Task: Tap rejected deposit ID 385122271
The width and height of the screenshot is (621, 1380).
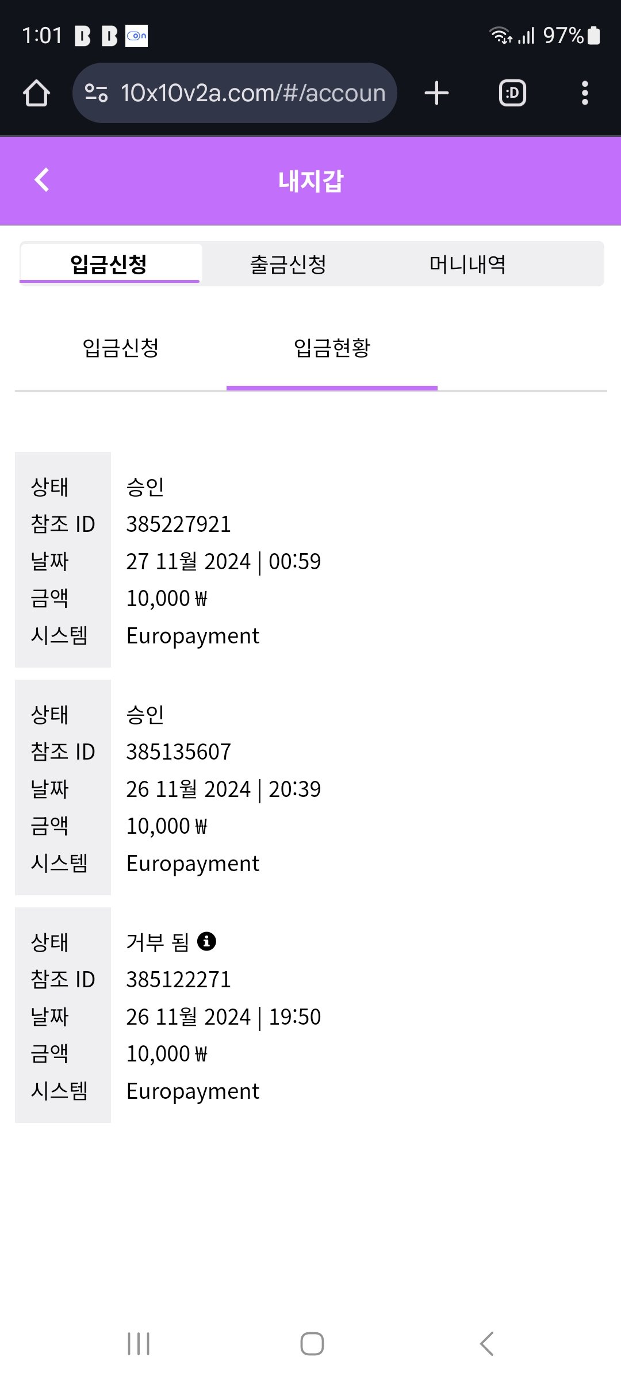Action: [x=178, y=980]
